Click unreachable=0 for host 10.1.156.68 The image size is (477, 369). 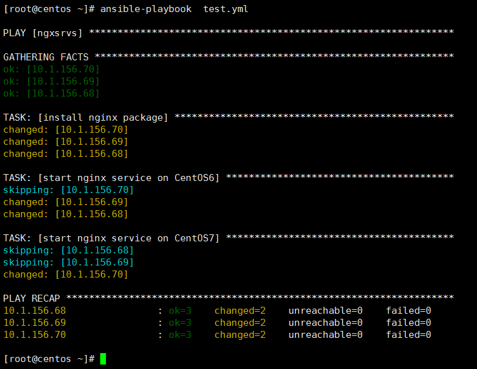pos(325,311)
